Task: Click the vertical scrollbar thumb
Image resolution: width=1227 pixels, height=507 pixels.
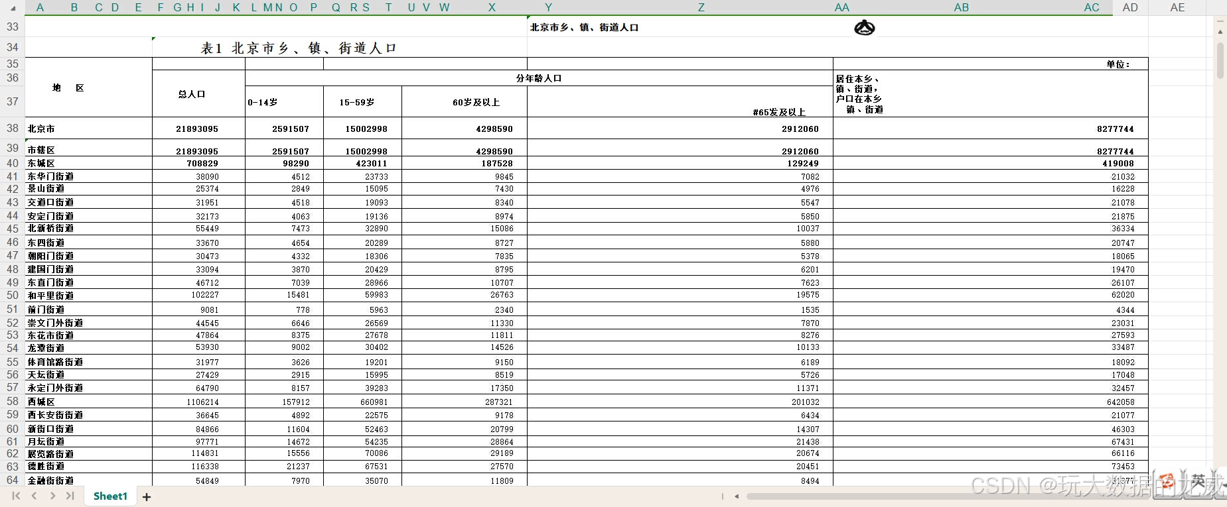Action: 1220,61
